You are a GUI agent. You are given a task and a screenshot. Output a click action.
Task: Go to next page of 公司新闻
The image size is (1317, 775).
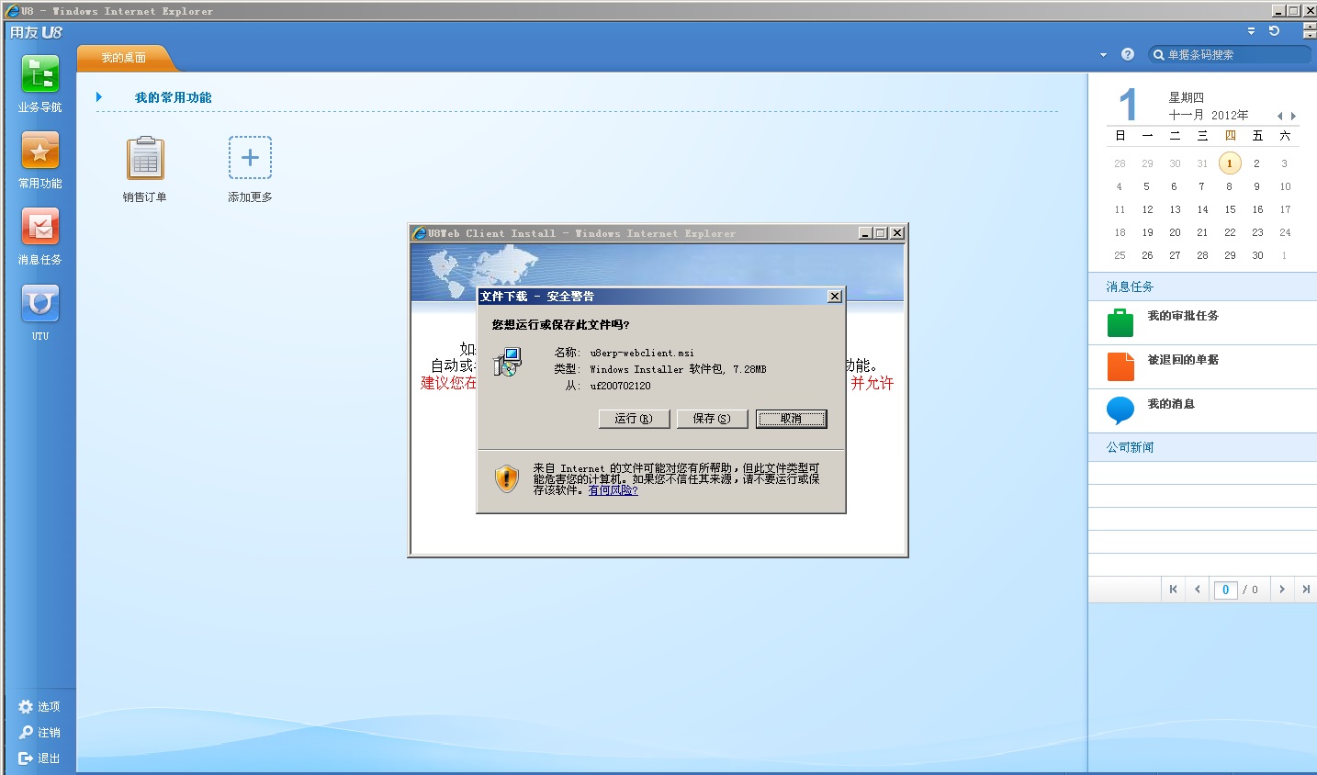[1282, 590]
